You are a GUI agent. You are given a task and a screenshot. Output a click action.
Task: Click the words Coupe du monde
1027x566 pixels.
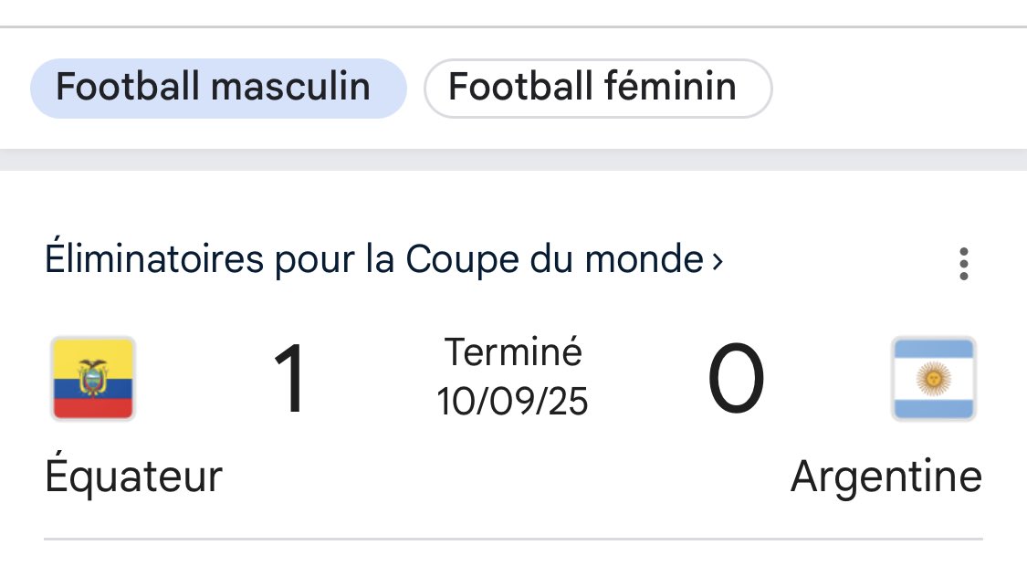click(554, 260)
